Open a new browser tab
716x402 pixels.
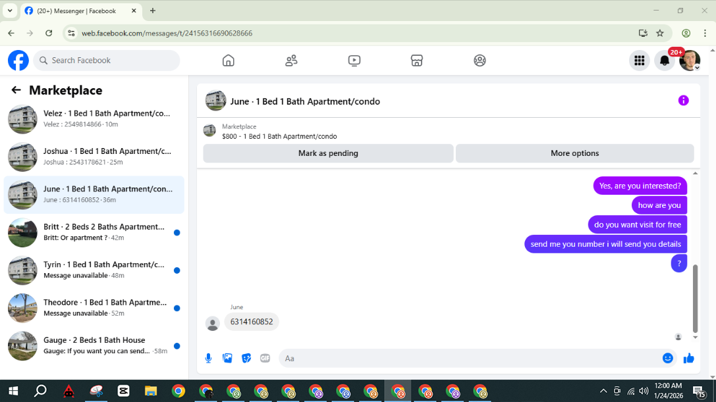point(153,11)
